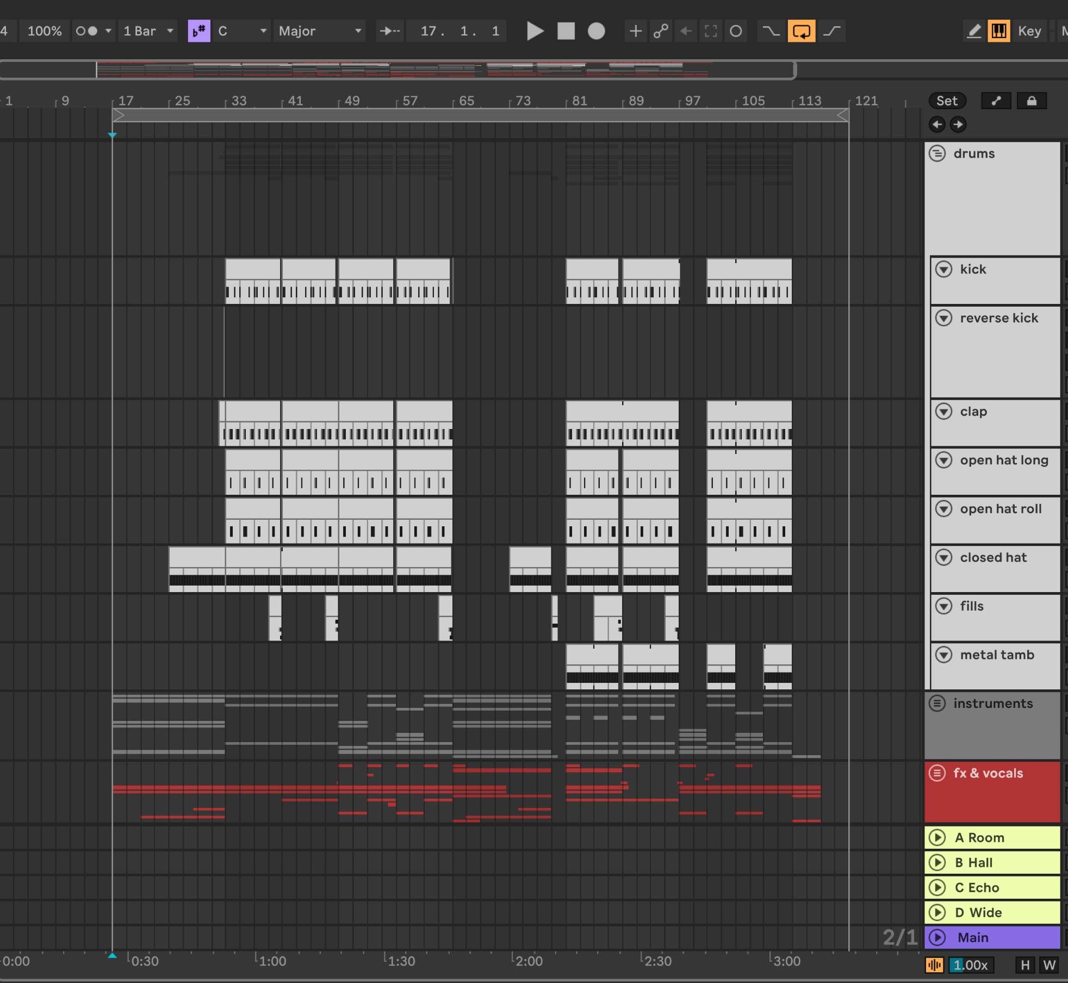The height and width of the screenshot is (983, 1068).
Task: Toggle the Computer MIDI Keyboard piano icon
Action: click(x=999, y=31)
